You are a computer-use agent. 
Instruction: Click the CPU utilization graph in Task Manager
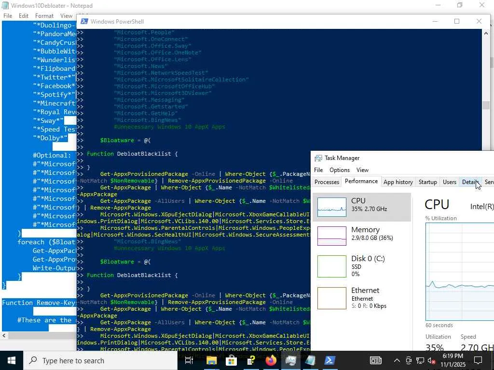click(x=460, y=272)
